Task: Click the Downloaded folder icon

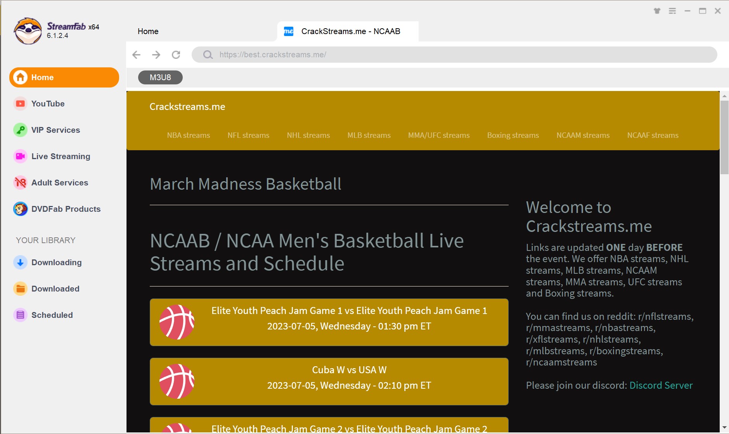Action: click(x=20, y=289)
